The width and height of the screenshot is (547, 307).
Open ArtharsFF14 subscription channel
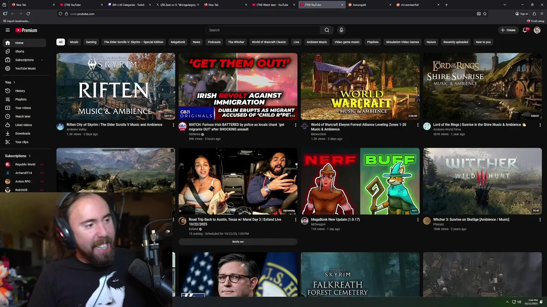24,173
